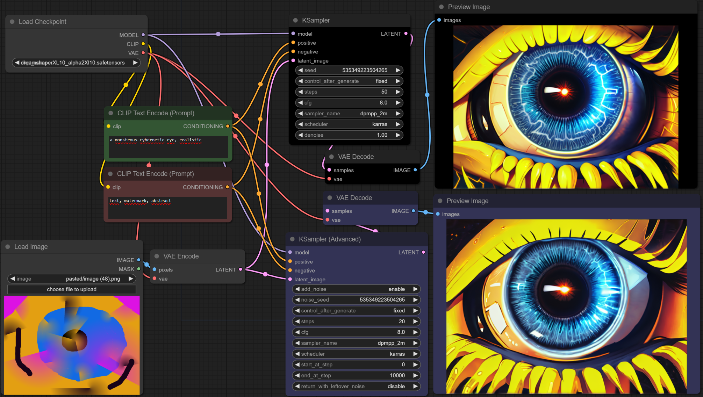This screenshot has height=397, width=703.
Task: Click the VAE Encode node collapse dot
Action: [157, 256]
